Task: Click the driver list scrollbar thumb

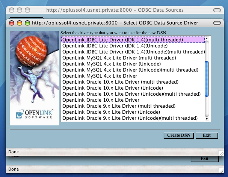Action: [x=206, y=79]
